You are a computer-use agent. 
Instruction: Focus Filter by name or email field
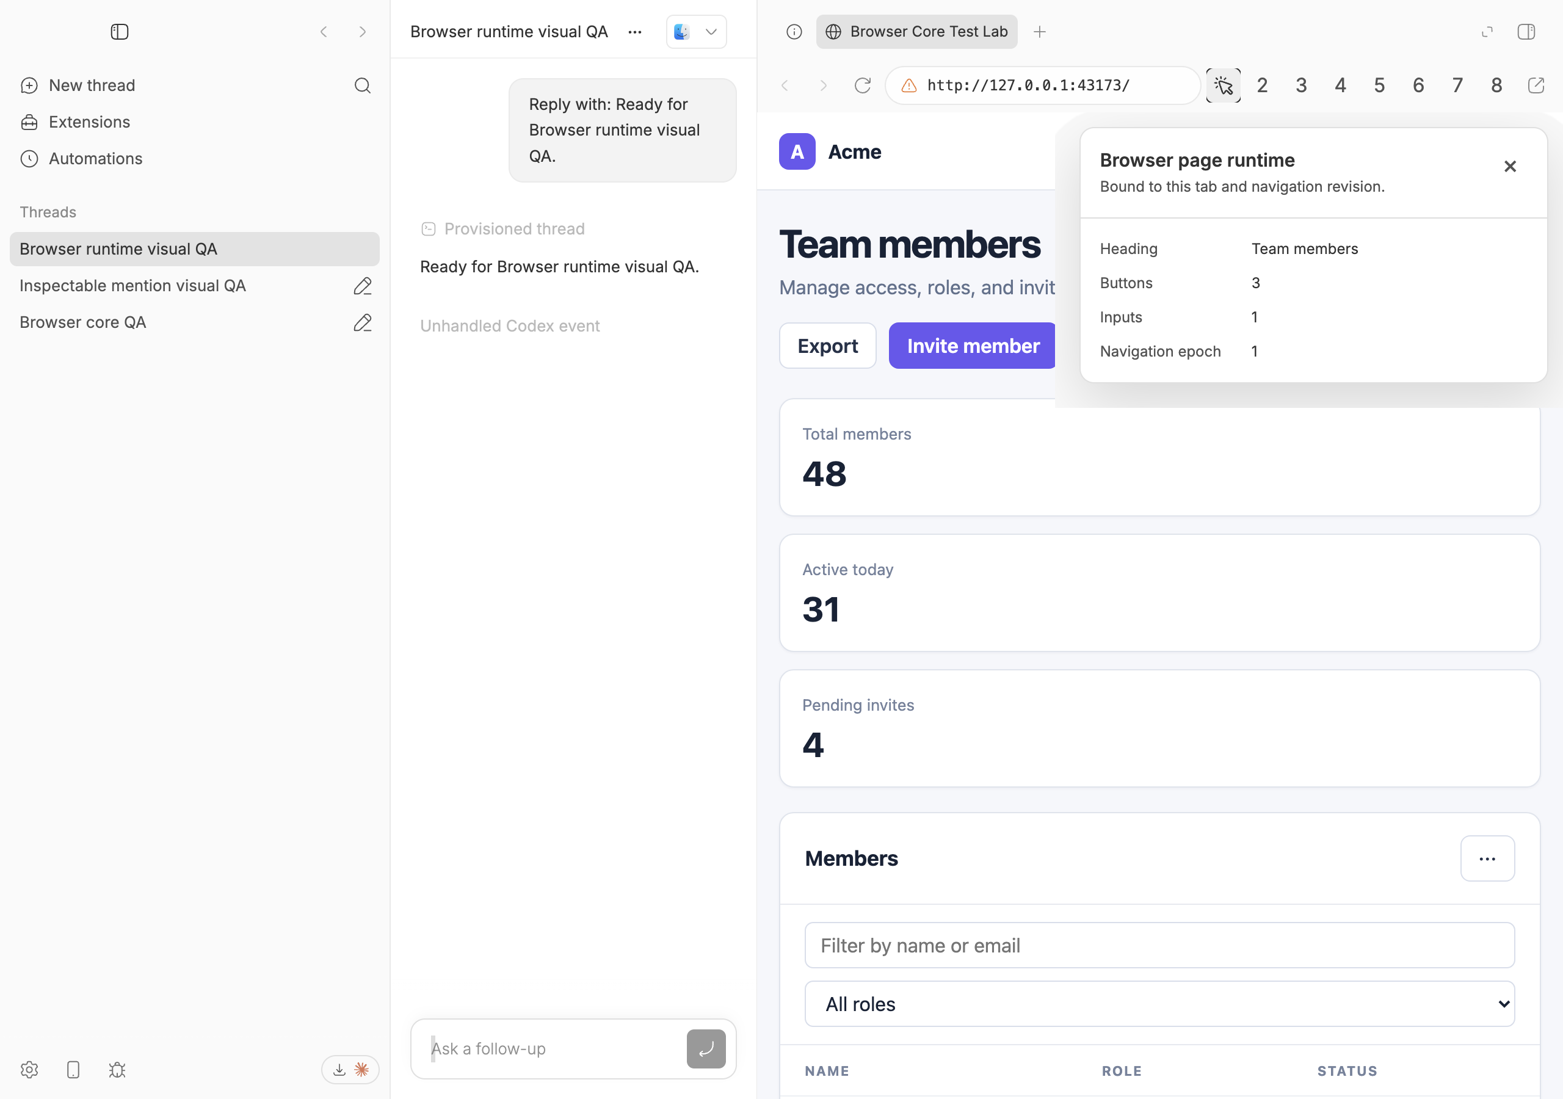(1159, 945)
